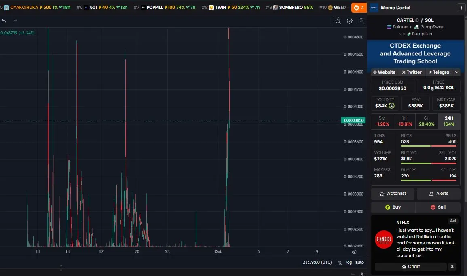This screenshot has height=276, width=467.
Task: Open trending token POPPILL
Action: 165,7
